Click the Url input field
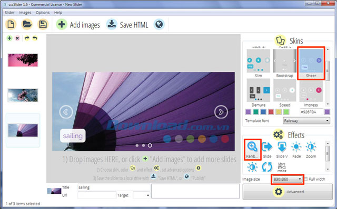This screenshot has width=337, height=209. pyautogui.click(x=97, y=195)
